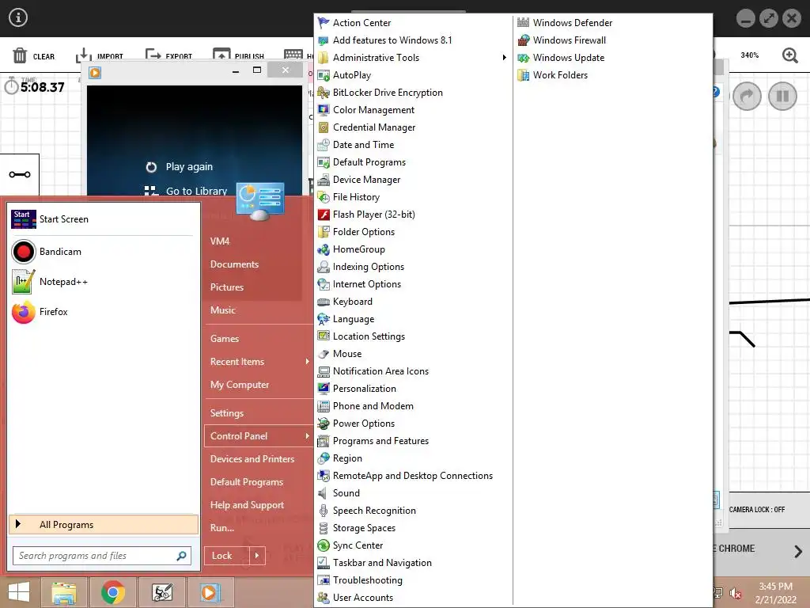
Task: Open File Explorer from the taskbar
Action: point(63,592)
